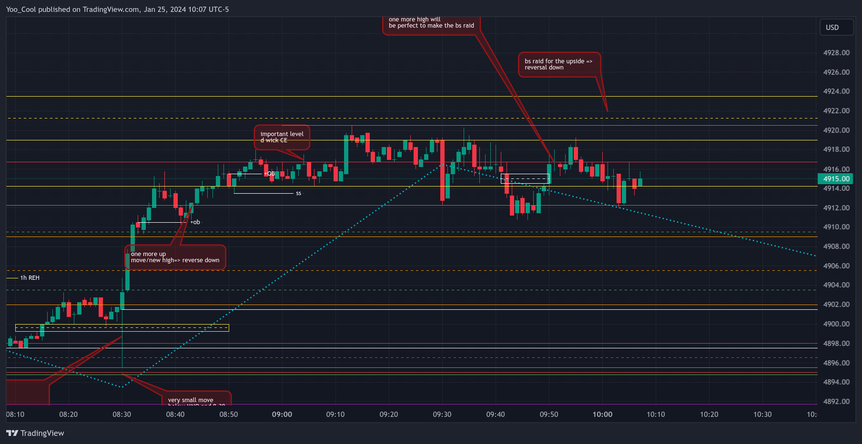This screenshot has height=444, width=862.
Task: Click the 4924.00 price axis label
Action: pyautogui.click(x=836, y=91)
